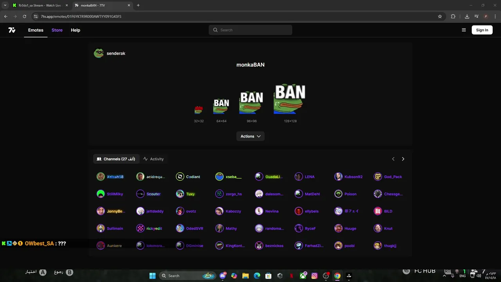Image resolution: width=501 pixels, height=282 pixels.
Task: Click the rickyedit channel avatar
Action: pos(140,228)
